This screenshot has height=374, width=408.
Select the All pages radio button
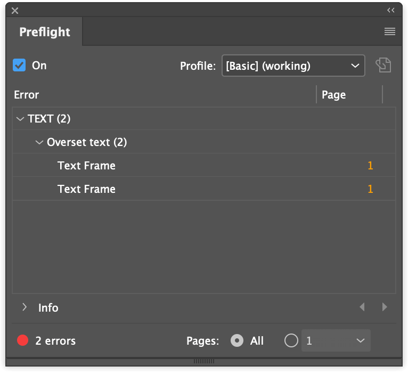point(237,340)
